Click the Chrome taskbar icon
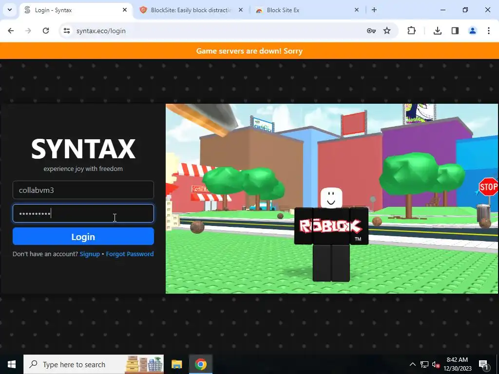Screen dimensions: 499x374 coord(201,364)
